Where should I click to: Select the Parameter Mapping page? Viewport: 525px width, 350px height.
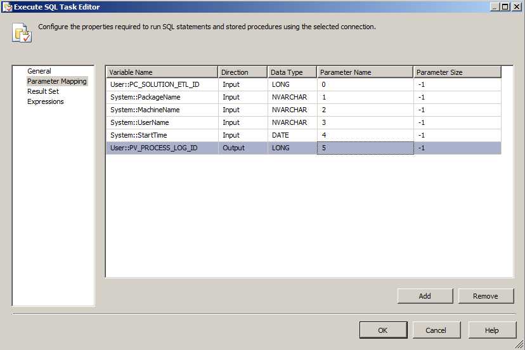tap(57, 81)
